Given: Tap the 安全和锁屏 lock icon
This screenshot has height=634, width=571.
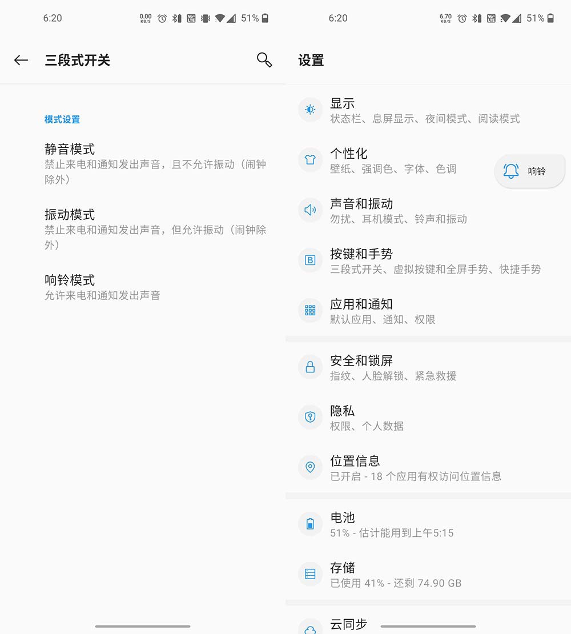Looking at the screenshot, I should tap(310, 367).
